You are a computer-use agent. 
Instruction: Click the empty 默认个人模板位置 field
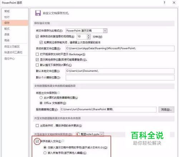(x=120, y=77)
